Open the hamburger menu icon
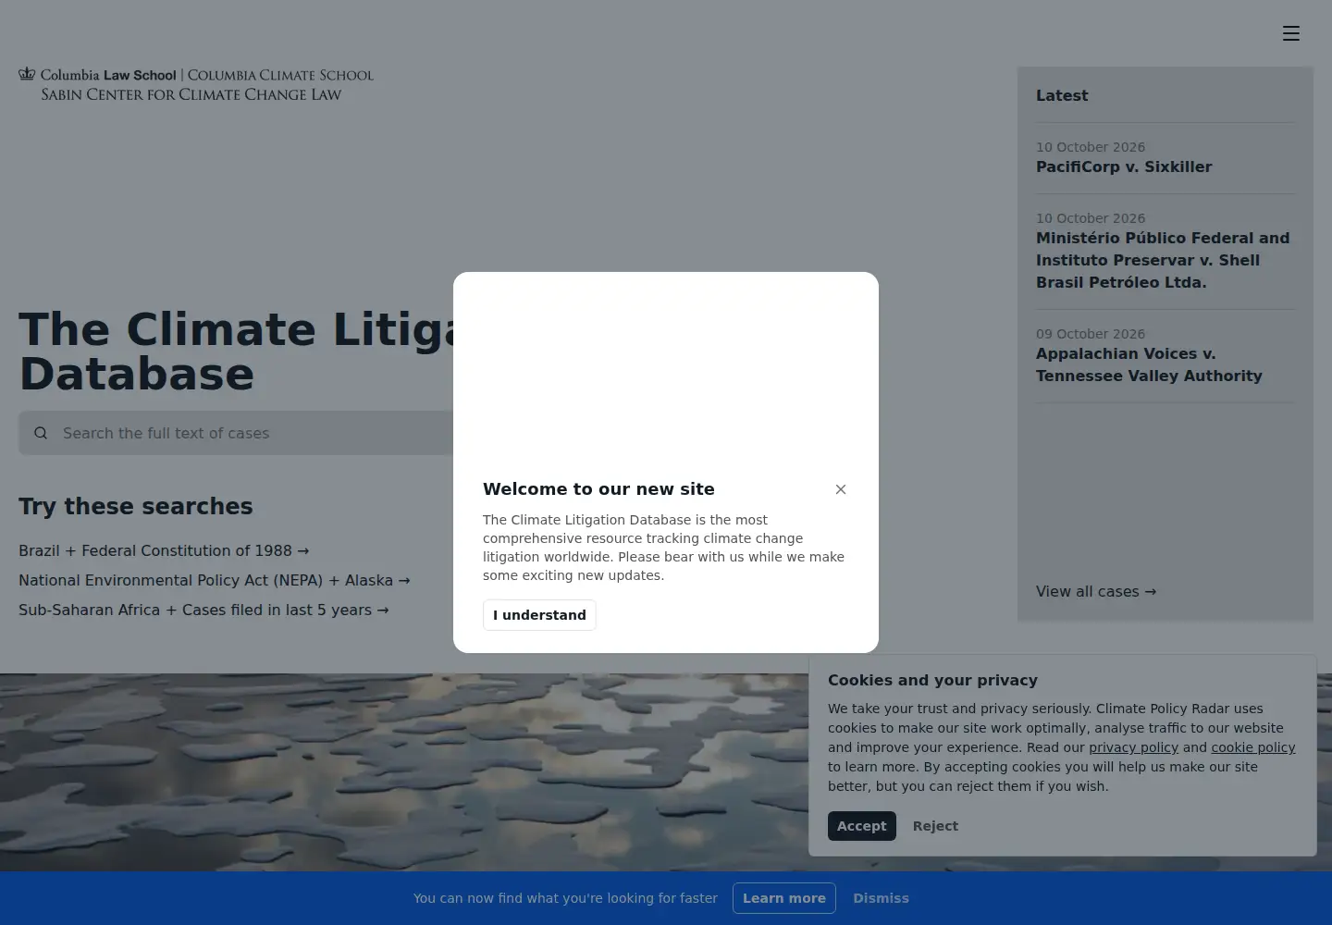Viewport: 1332px width, 925px height. [x=1291, y=33]
